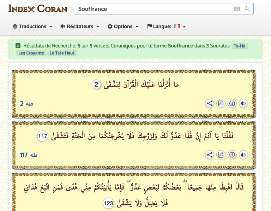Listen to verse 117 audio
Viewport: 271px width, 211px height.
coord(243,155)
